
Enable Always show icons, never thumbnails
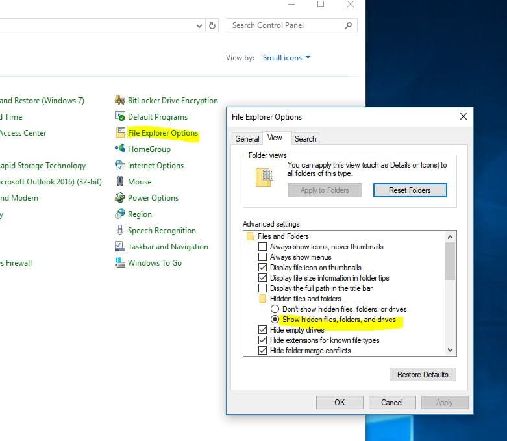[x=263, y=247]
